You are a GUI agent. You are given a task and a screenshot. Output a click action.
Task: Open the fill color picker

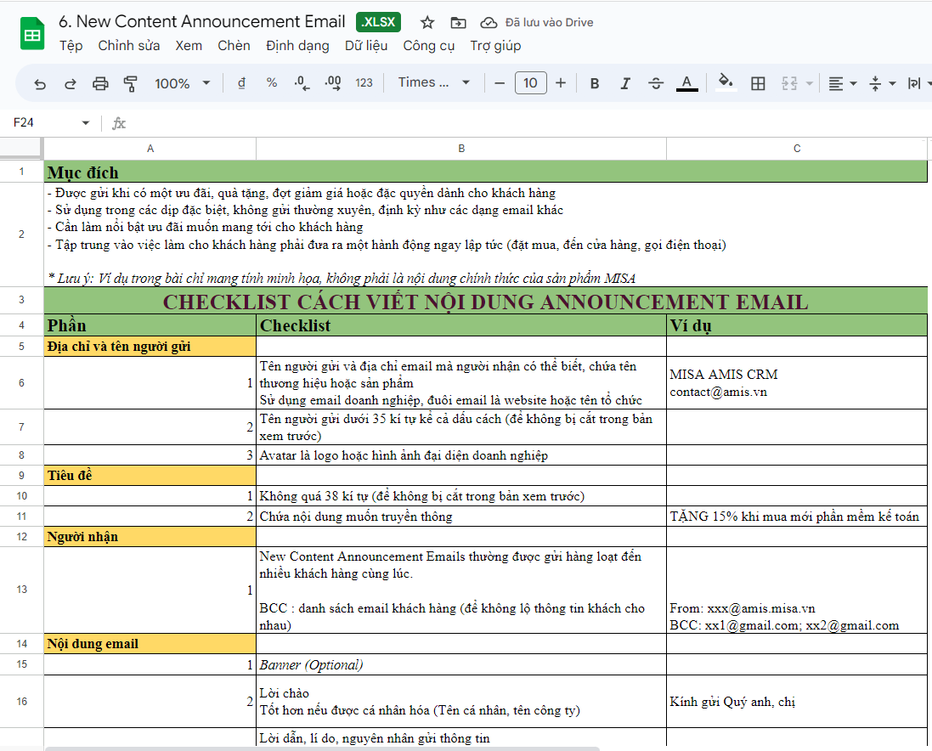point(726,82)
